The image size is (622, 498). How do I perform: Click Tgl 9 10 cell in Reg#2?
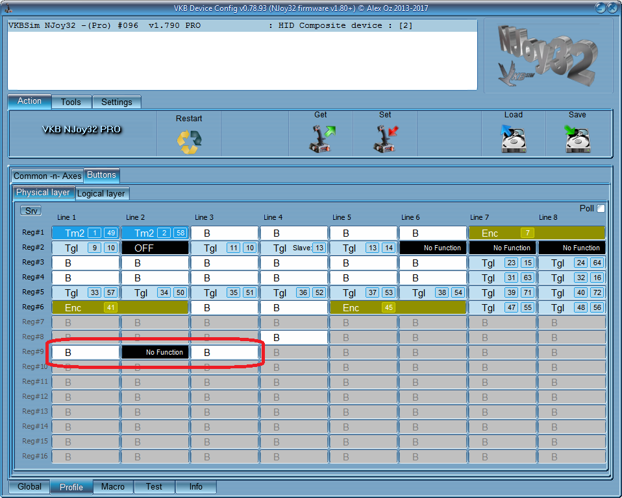coord(86,248)
